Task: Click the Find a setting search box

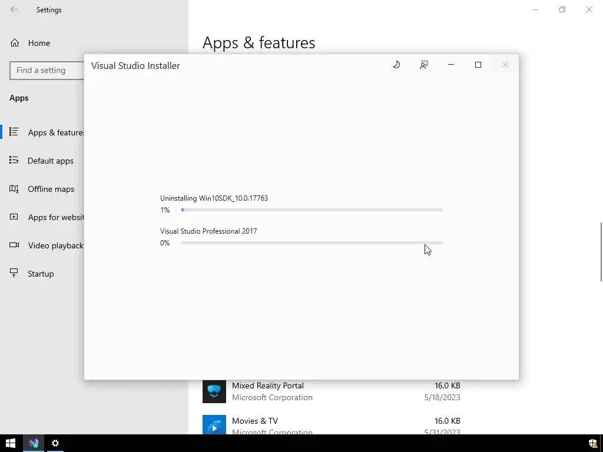Action: pos(47,71)
